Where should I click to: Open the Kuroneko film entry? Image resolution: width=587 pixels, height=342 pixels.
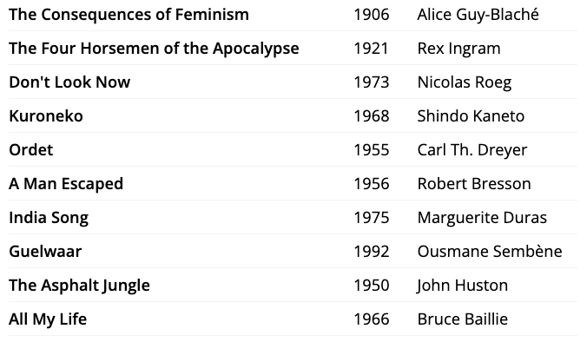(x=46, y=116)
